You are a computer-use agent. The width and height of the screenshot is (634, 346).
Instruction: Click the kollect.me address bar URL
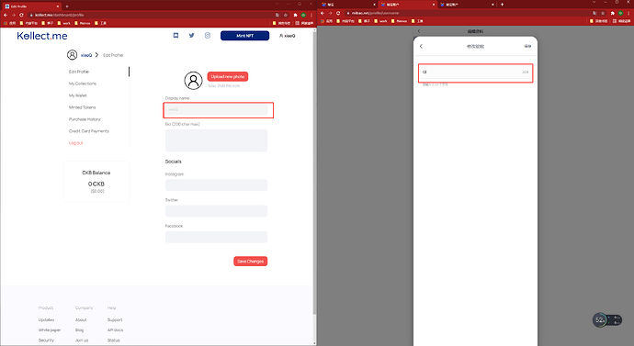point(60,15)
